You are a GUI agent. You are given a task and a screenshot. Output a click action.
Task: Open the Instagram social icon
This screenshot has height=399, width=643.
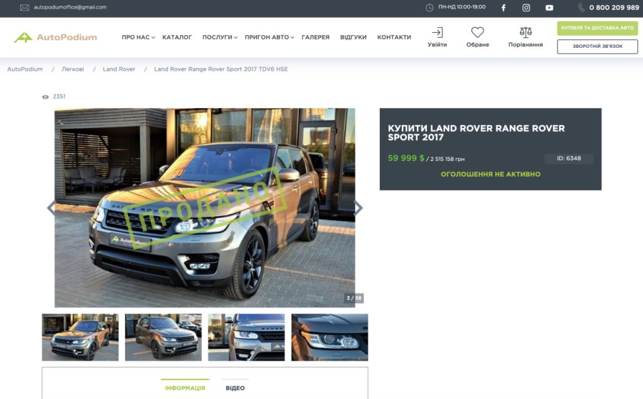coord(526,8)
